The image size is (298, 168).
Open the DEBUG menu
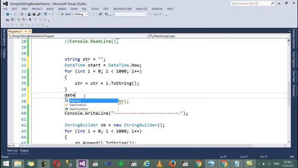(62, 9)
